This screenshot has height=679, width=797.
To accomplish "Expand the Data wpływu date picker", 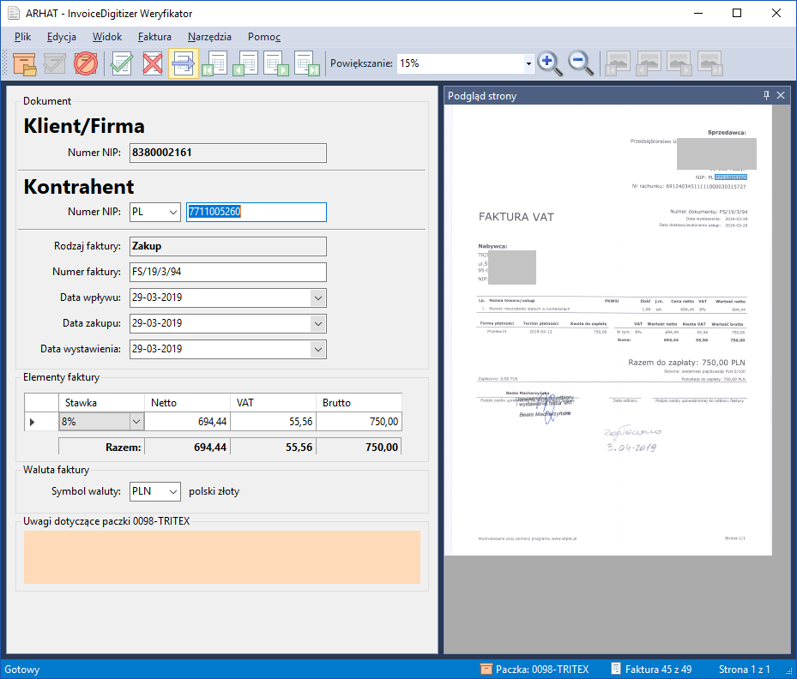I will 317,297.
